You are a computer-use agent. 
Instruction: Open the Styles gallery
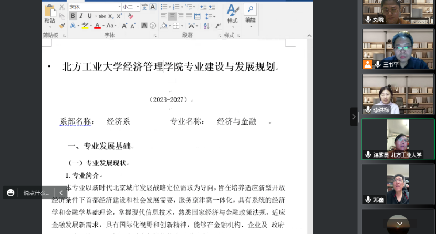coord(232,14)
